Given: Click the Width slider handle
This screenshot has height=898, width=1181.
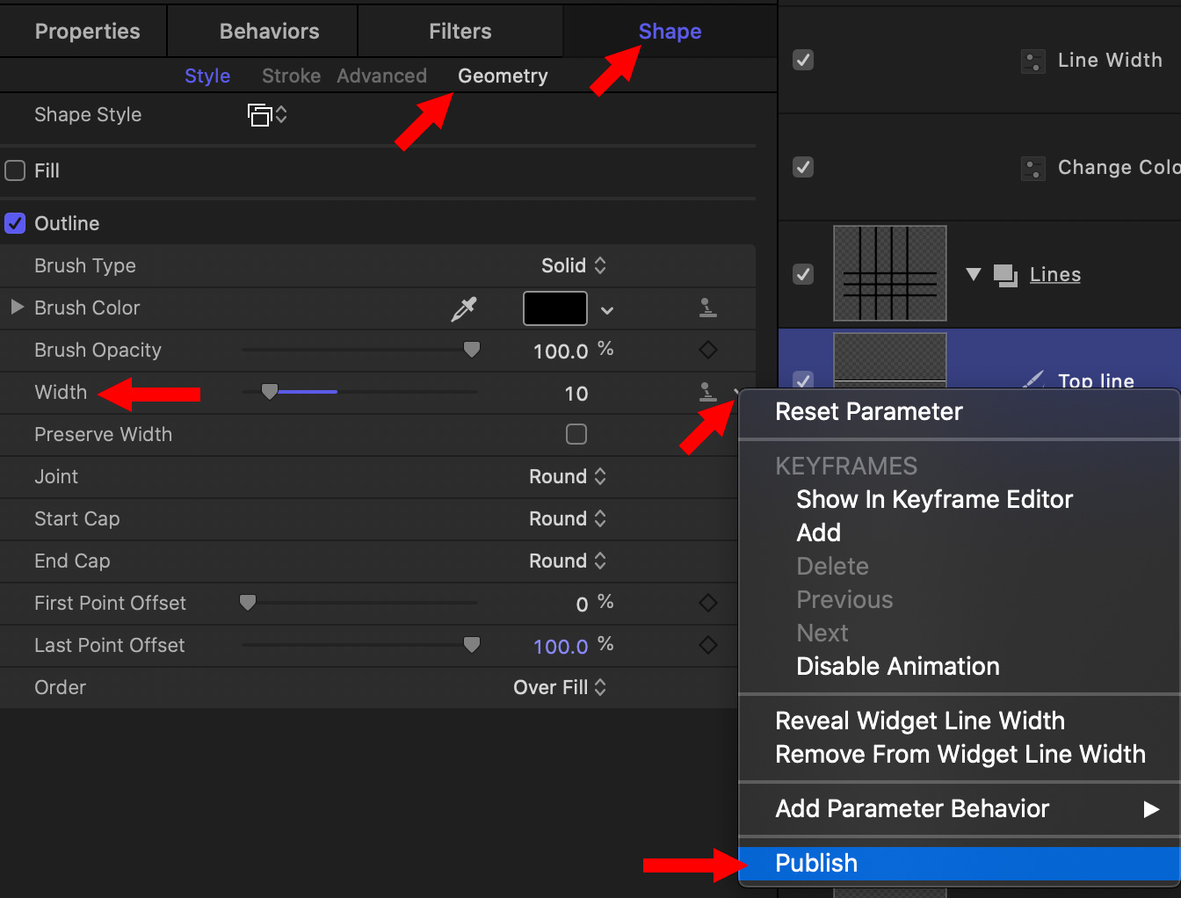Looking at the screenshot, I should point(270,392).
